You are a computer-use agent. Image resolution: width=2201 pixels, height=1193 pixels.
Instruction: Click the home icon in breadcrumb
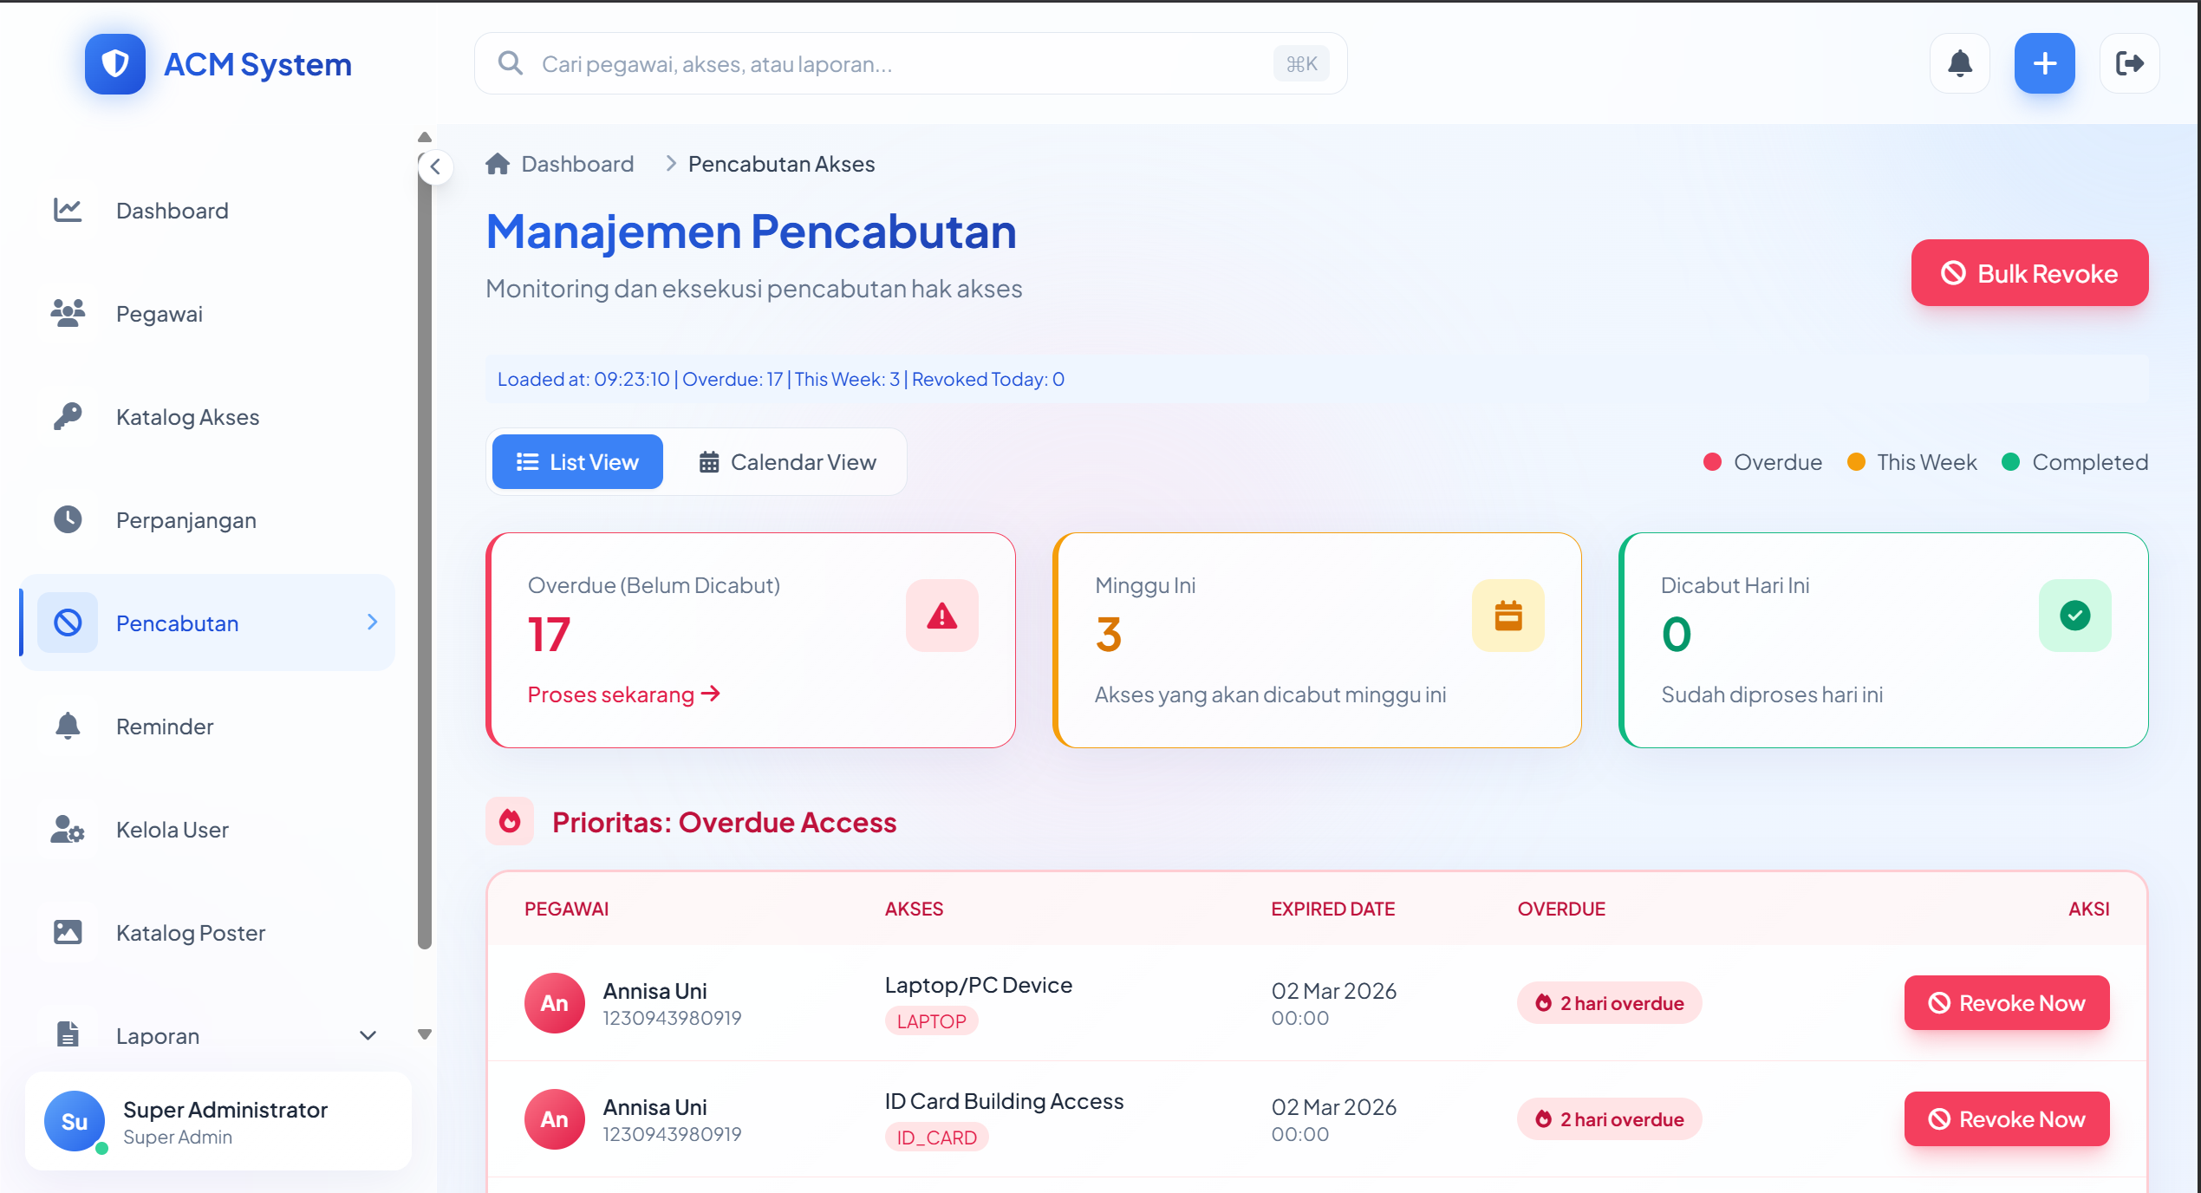click(498, 164)
